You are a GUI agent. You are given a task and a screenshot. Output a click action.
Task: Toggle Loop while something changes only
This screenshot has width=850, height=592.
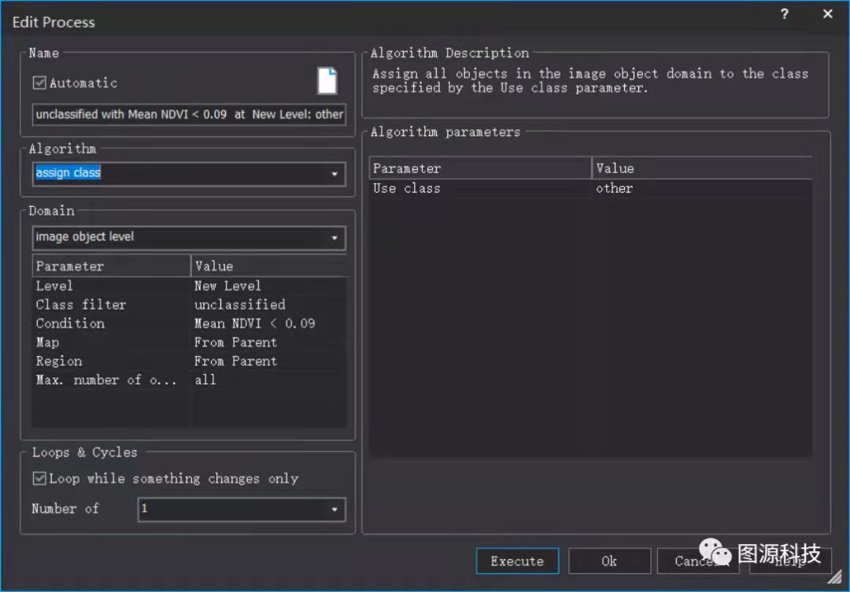39,478
